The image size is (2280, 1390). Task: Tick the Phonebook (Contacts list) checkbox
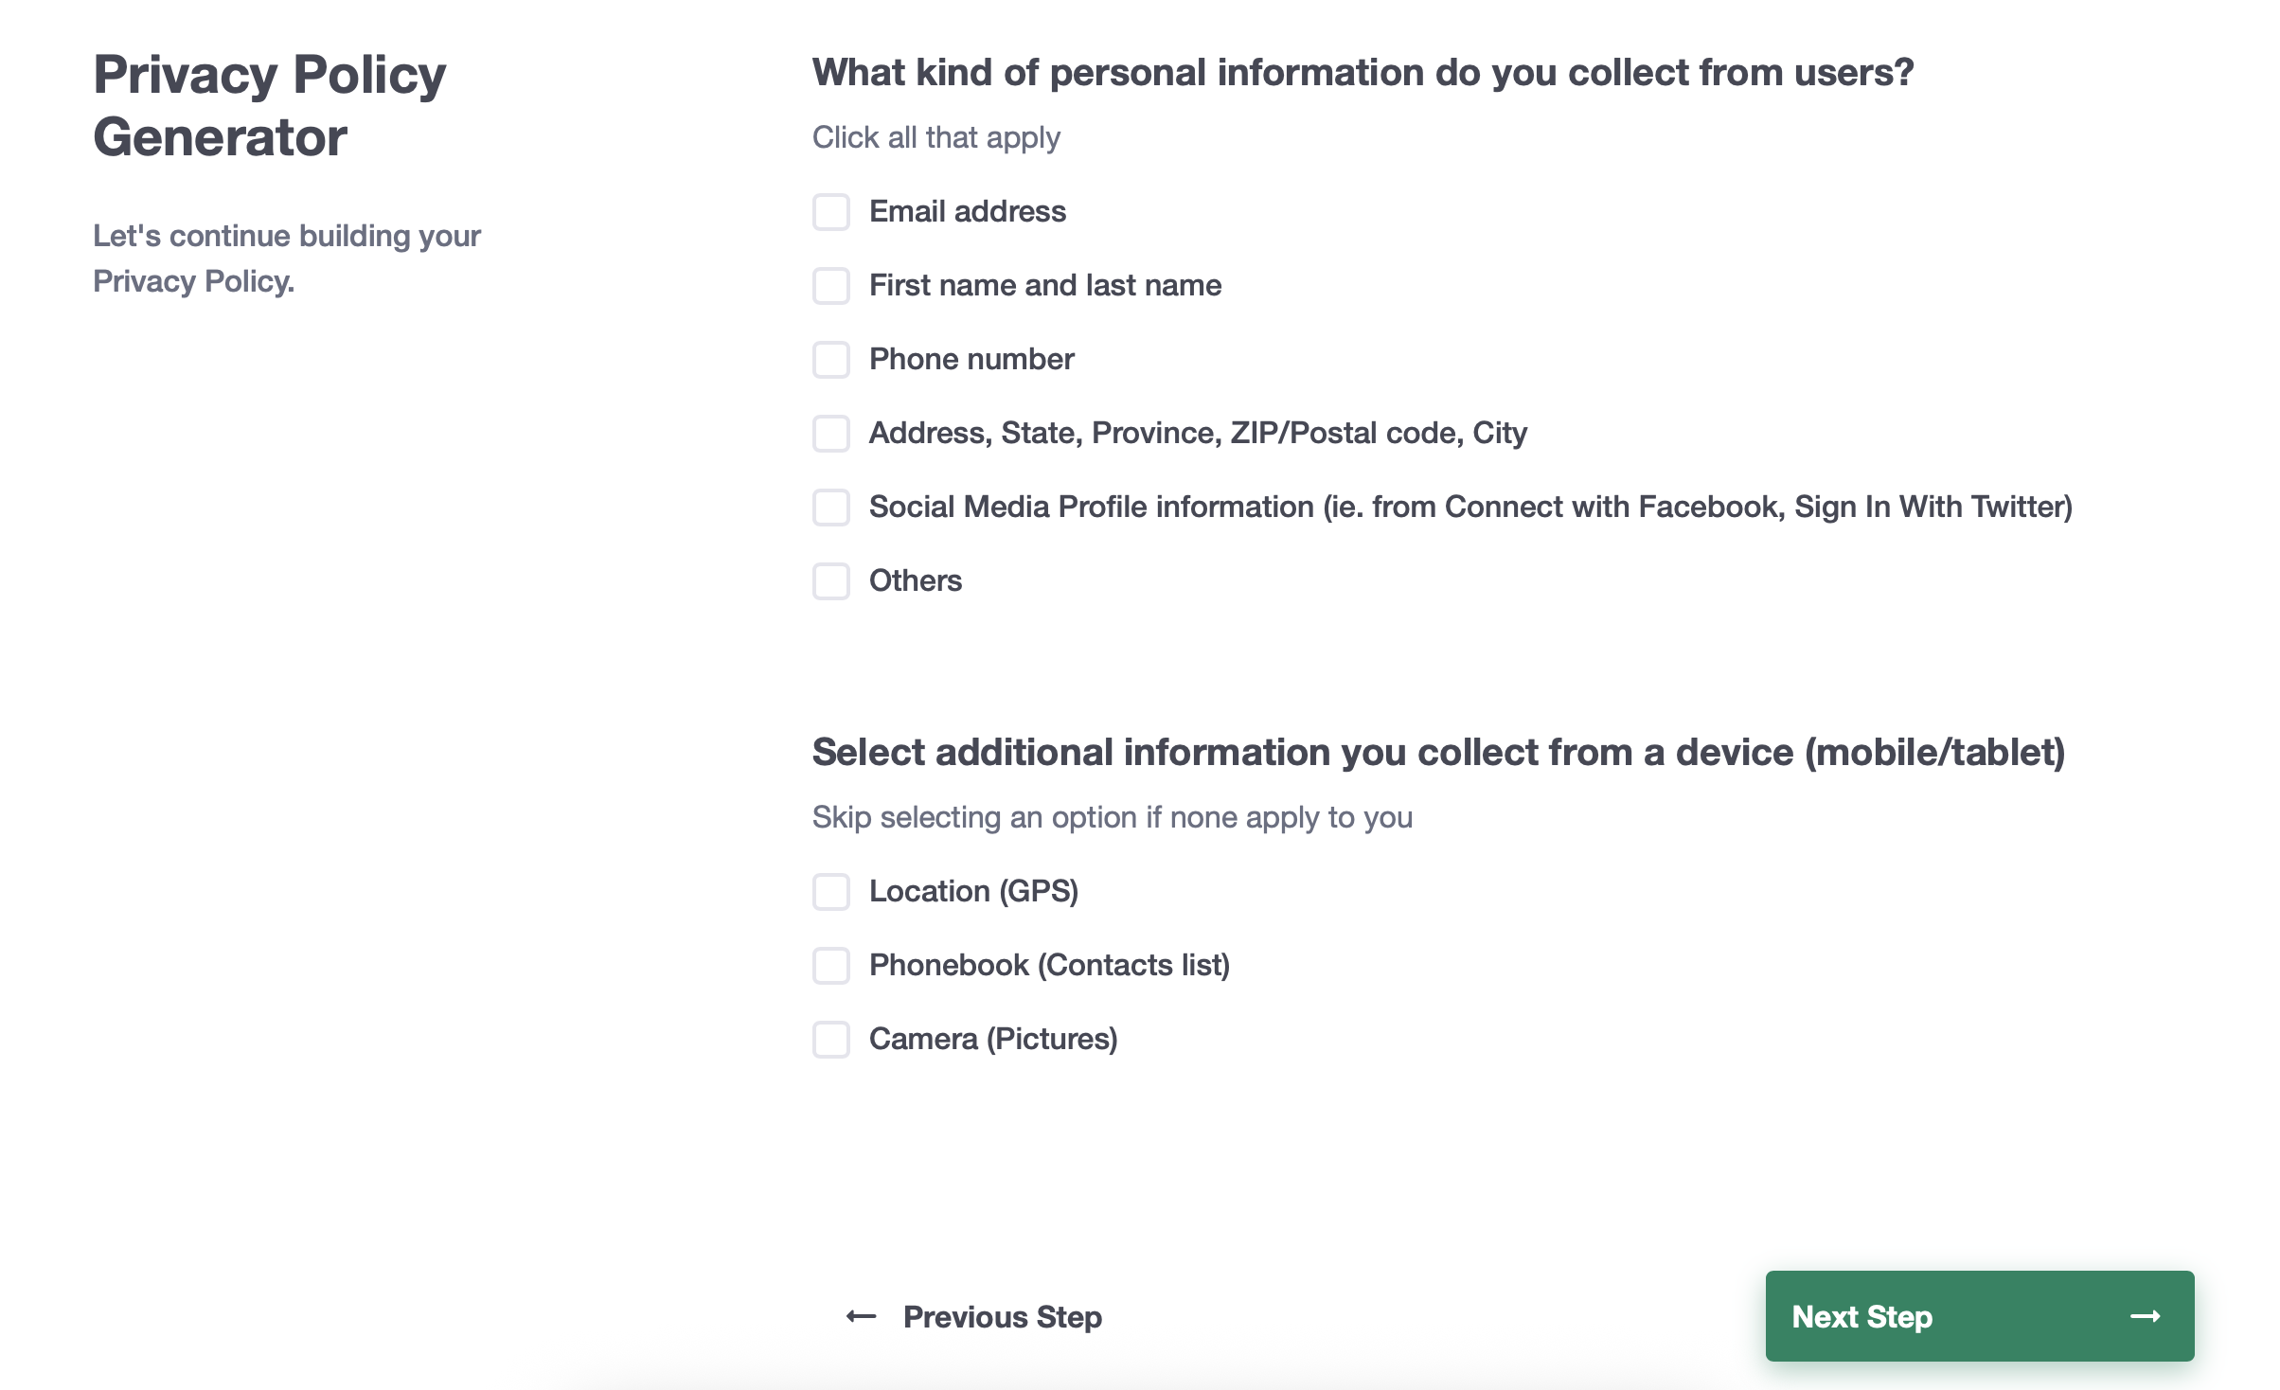tap(831, 966)
